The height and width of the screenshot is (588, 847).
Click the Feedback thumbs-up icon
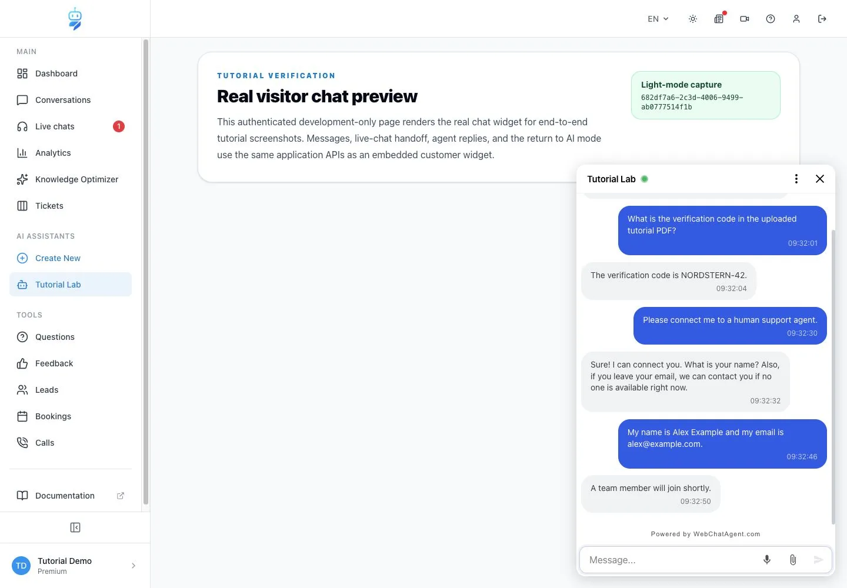coord(22,363)
